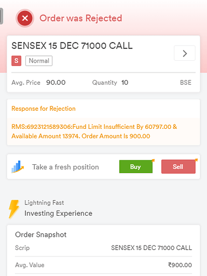This screenshot has width=207, height=276.
Task: Click the Avg. Price 90.00 value
Action: [x=56, y=82]
